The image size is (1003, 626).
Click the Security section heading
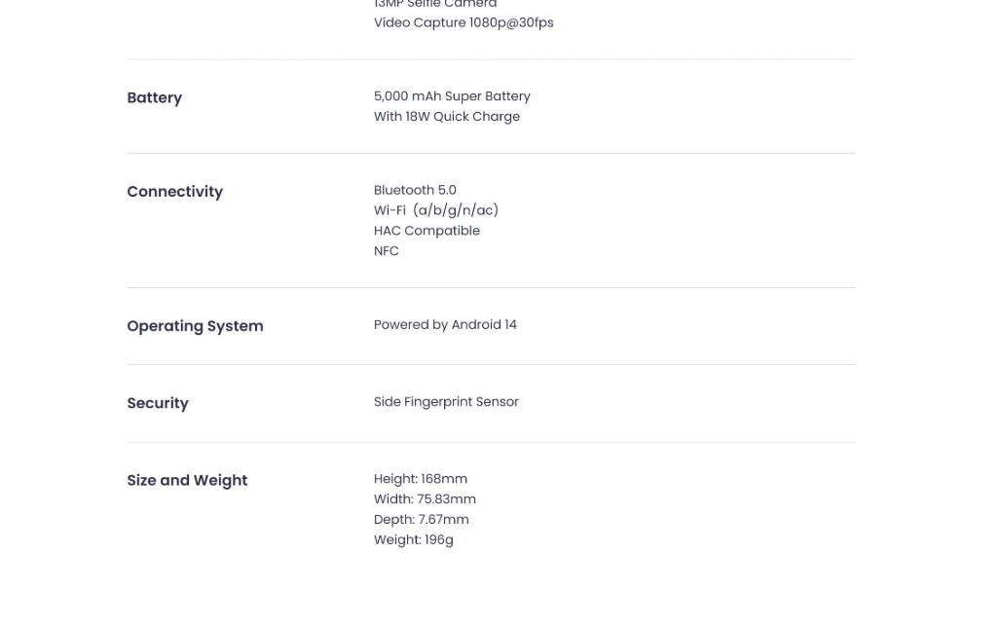pyautogui.click(x=157, y=403)
